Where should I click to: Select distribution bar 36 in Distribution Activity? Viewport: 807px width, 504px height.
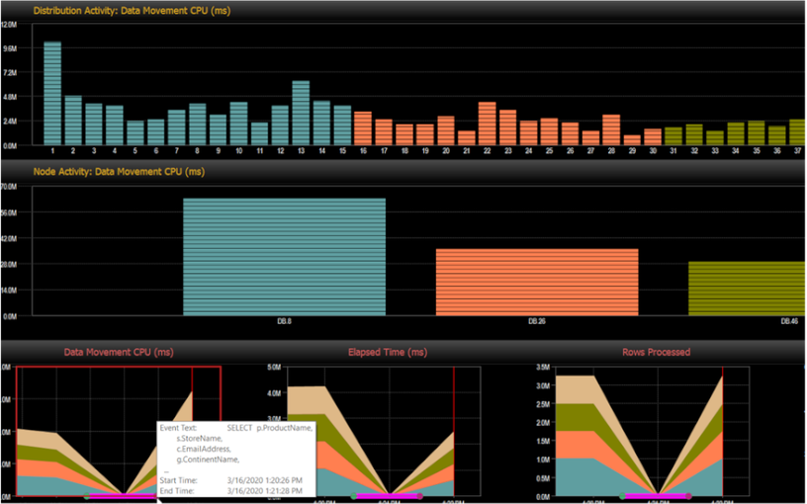[x=776, y=135]
